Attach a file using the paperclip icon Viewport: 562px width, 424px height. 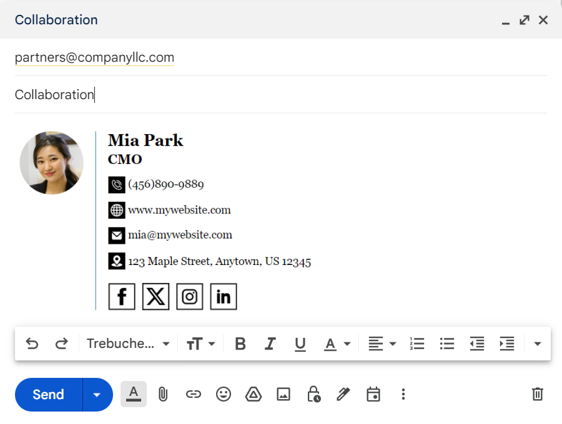point(163,394)
